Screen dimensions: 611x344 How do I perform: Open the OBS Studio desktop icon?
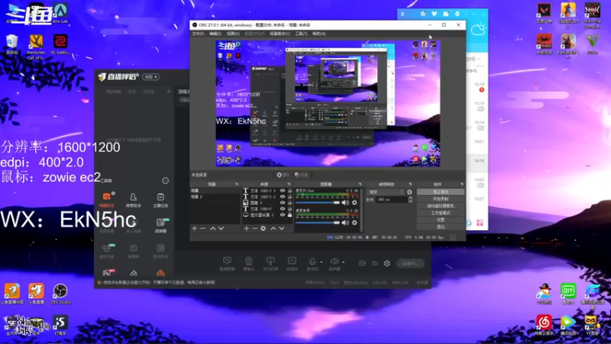pyautogui.click(x=60, y=294)
